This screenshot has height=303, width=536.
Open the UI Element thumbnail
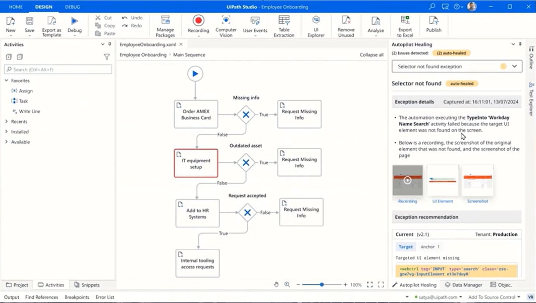click(x=443, y=180)
